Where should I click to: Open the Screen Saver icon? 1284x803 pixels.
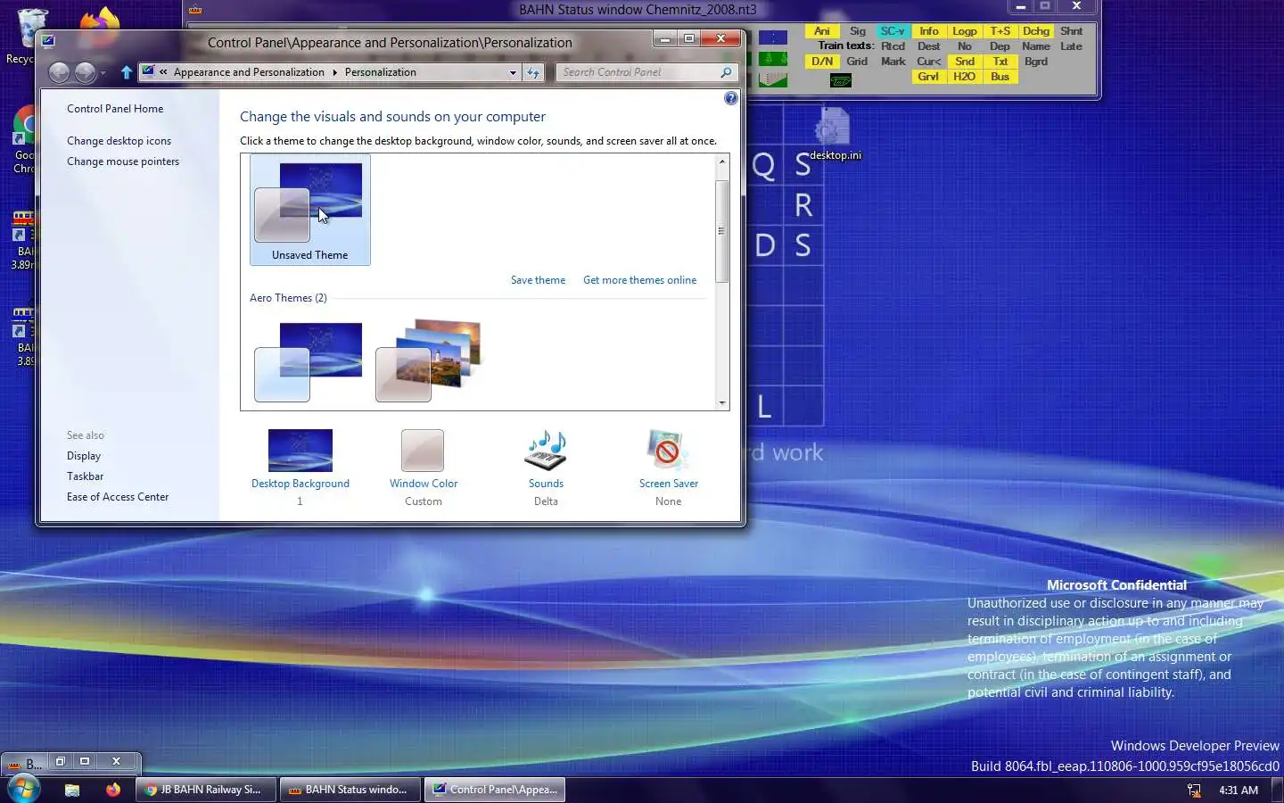(x=668, y=451)
